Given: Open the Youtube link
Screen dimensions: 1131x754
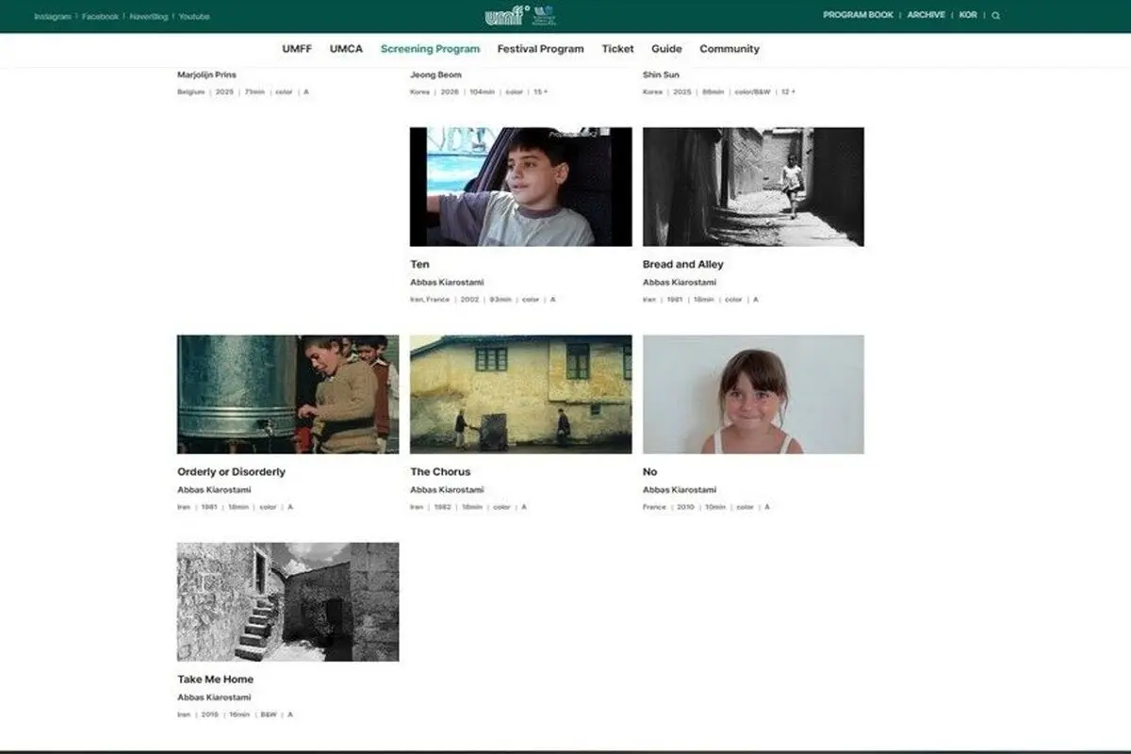Looking at the screenshot, I should [193, 16].
